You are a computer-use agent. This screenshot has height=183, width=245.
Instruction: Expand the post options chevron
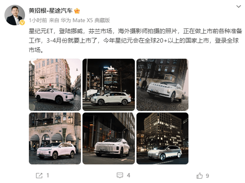coord(239,6)
